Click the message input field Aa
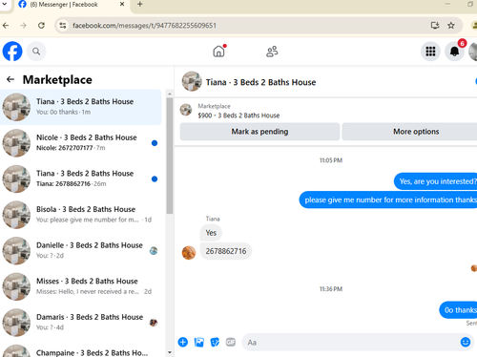This screenshot has width=477, height=357. (x=350, y=343)
